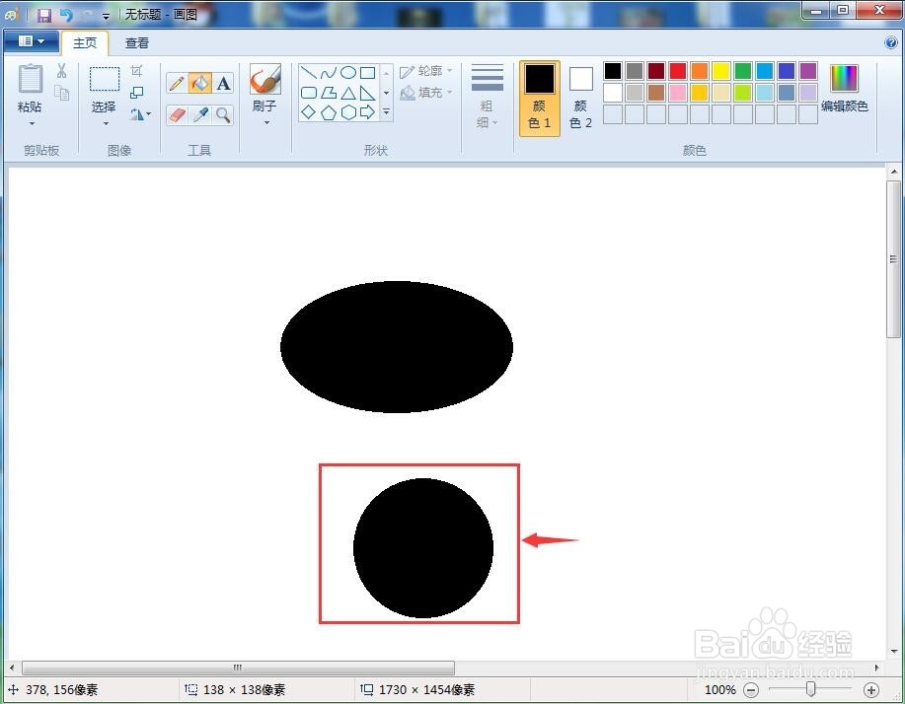Pick the purple color swatch
Viewport: 905px width, 704px height.
[808, 71]
